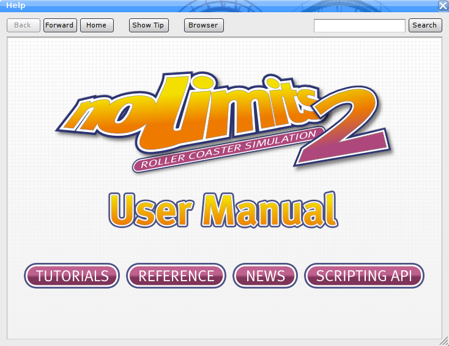This screenshot has height=346, width=449.
Task: Click the window resize grip icon
Action: coord(444,341)
